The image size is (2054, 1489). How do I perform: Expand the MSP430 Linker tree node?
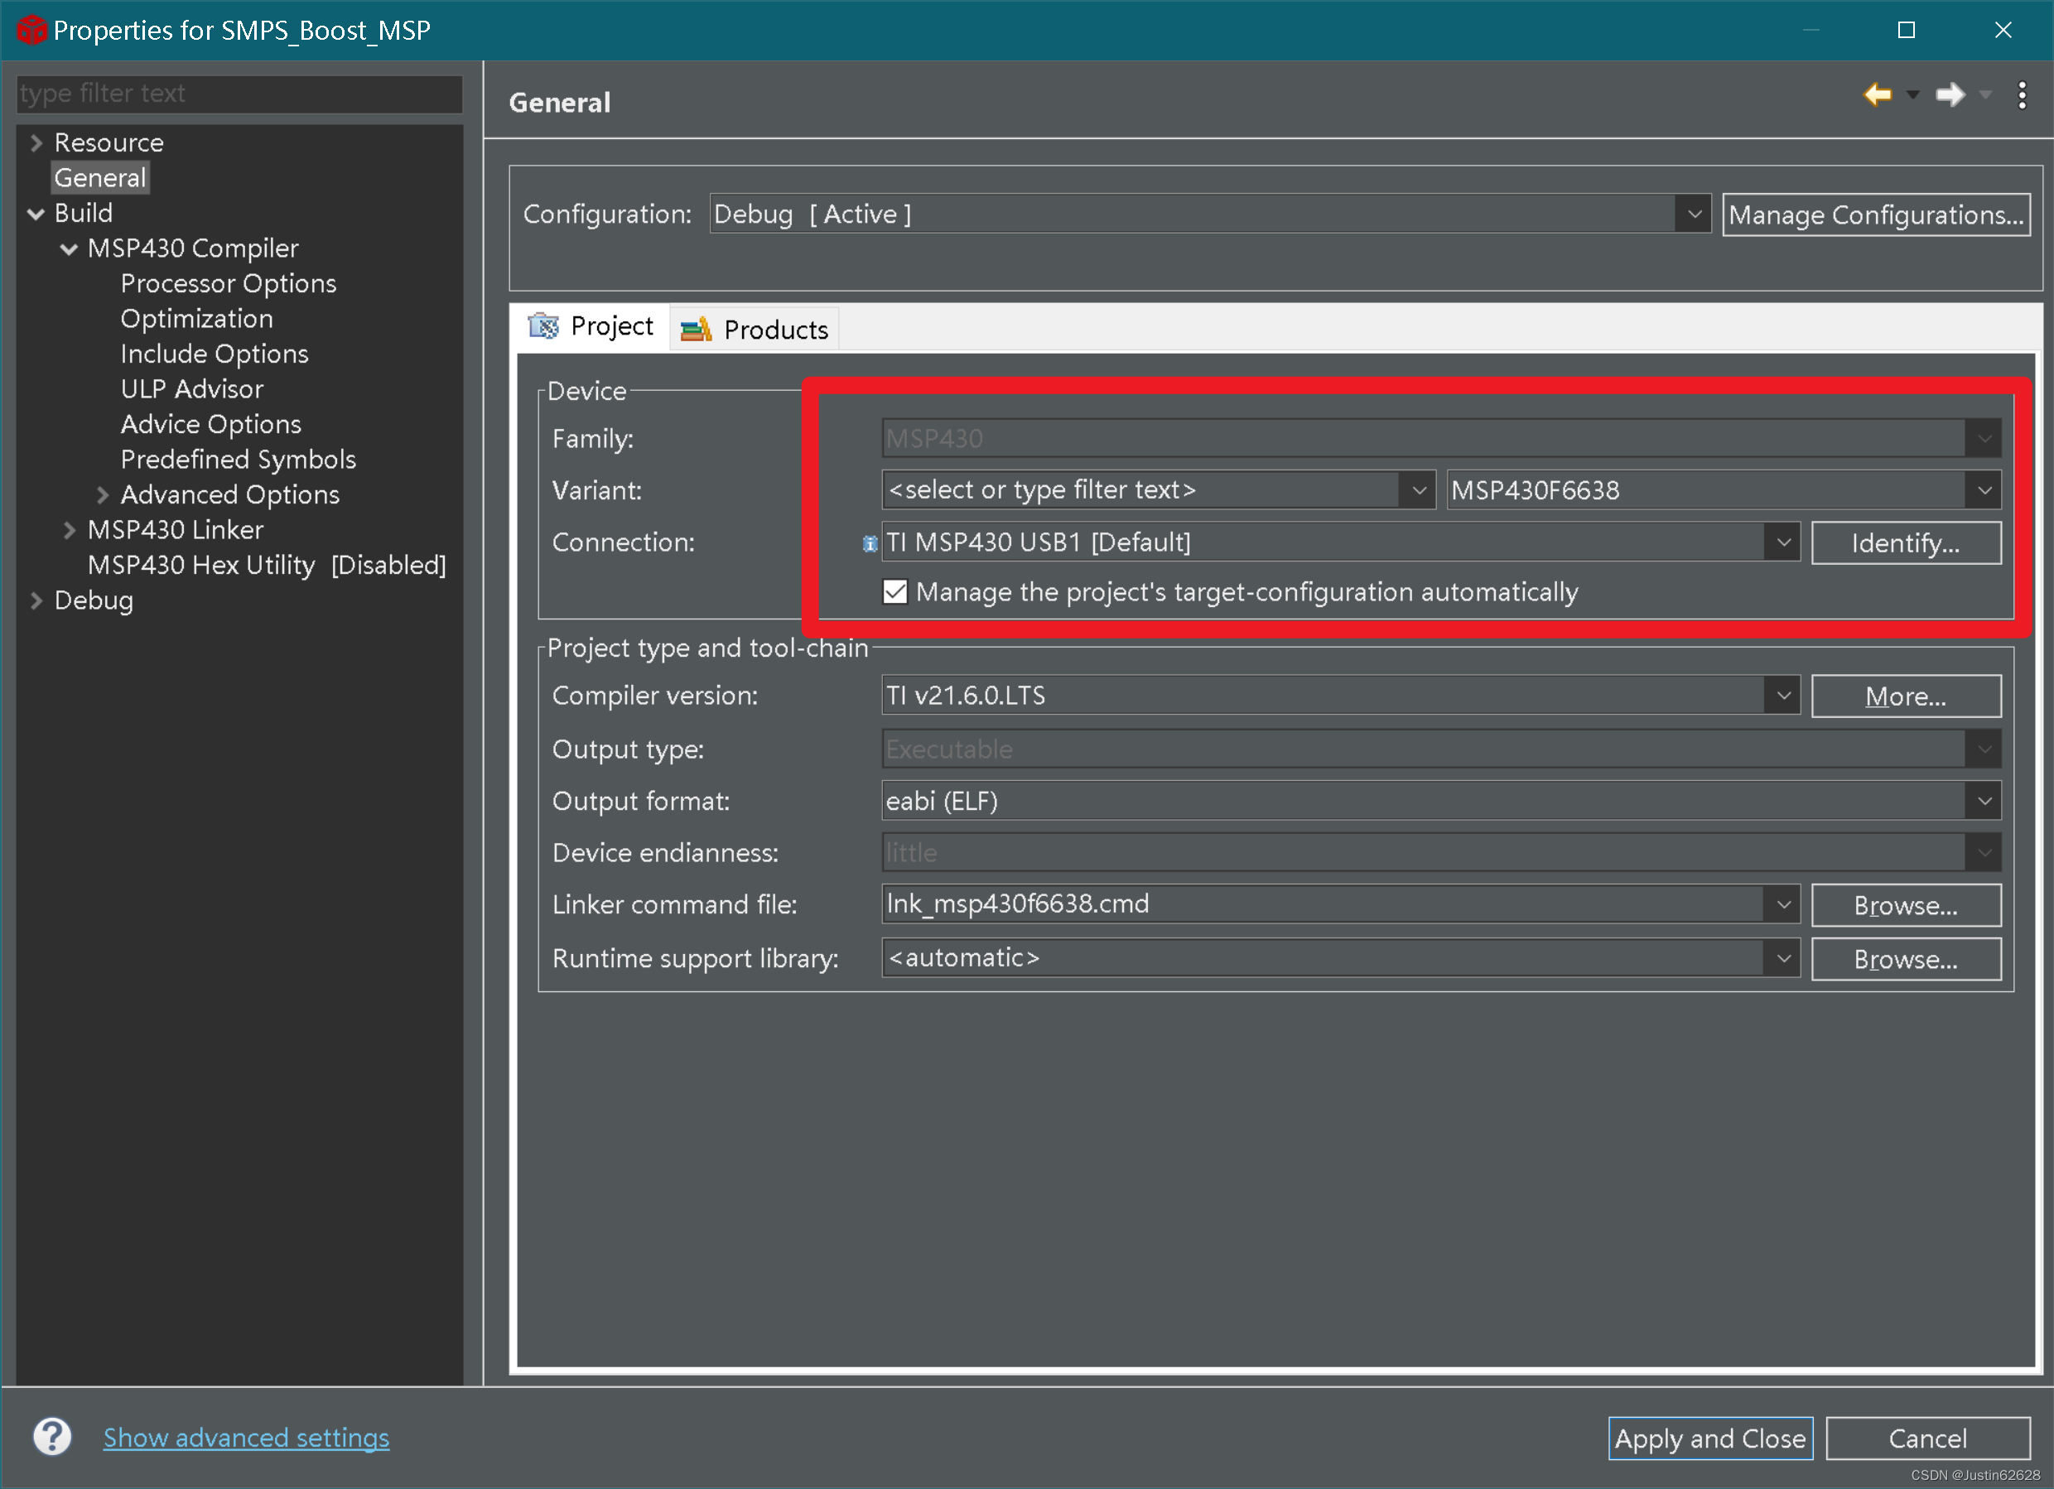point(69,531)
